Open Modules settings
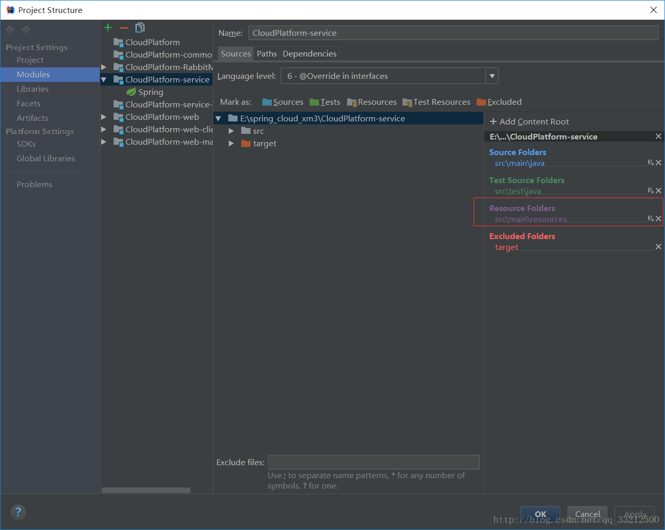 (x=33, y=75)
